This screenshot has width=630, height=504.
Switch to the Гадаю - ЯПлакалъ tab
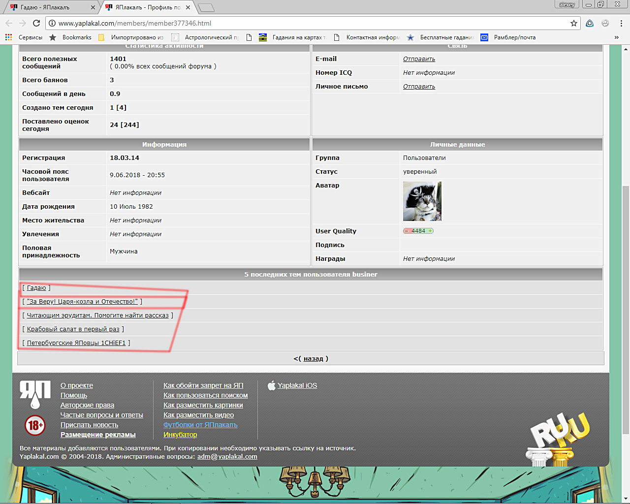coord(49,7)
